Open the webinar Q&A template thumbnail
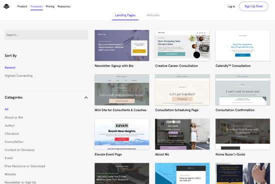Viewport: 275px width, 184px height. [242, 173]
